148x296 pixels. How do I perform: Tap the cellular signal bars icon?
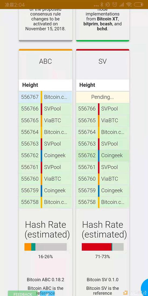(122, 5)
